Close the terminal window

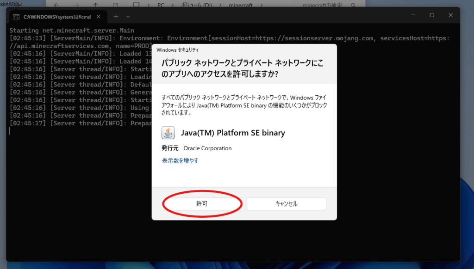pyautogui.click(x=450, y=15)
